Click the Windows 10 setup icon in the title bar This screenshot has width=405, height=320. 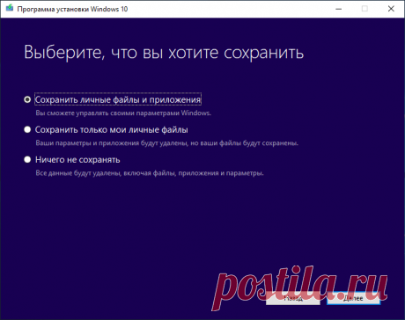[10, 8]
